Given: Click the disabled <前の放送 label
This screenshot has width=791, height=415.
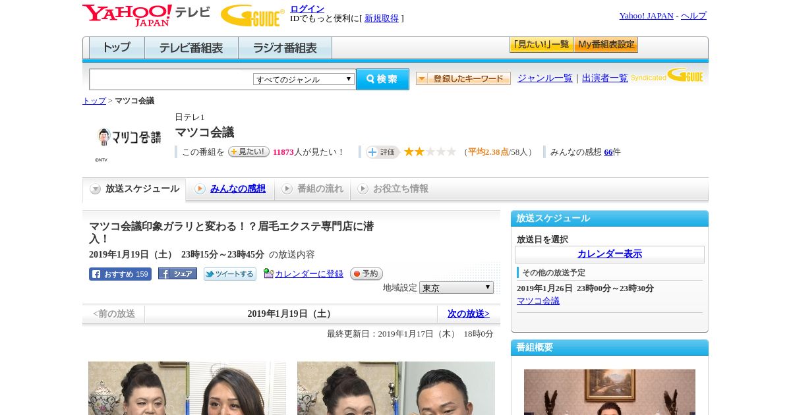Looking at the screenshot, I should click(x=114, y=314).
